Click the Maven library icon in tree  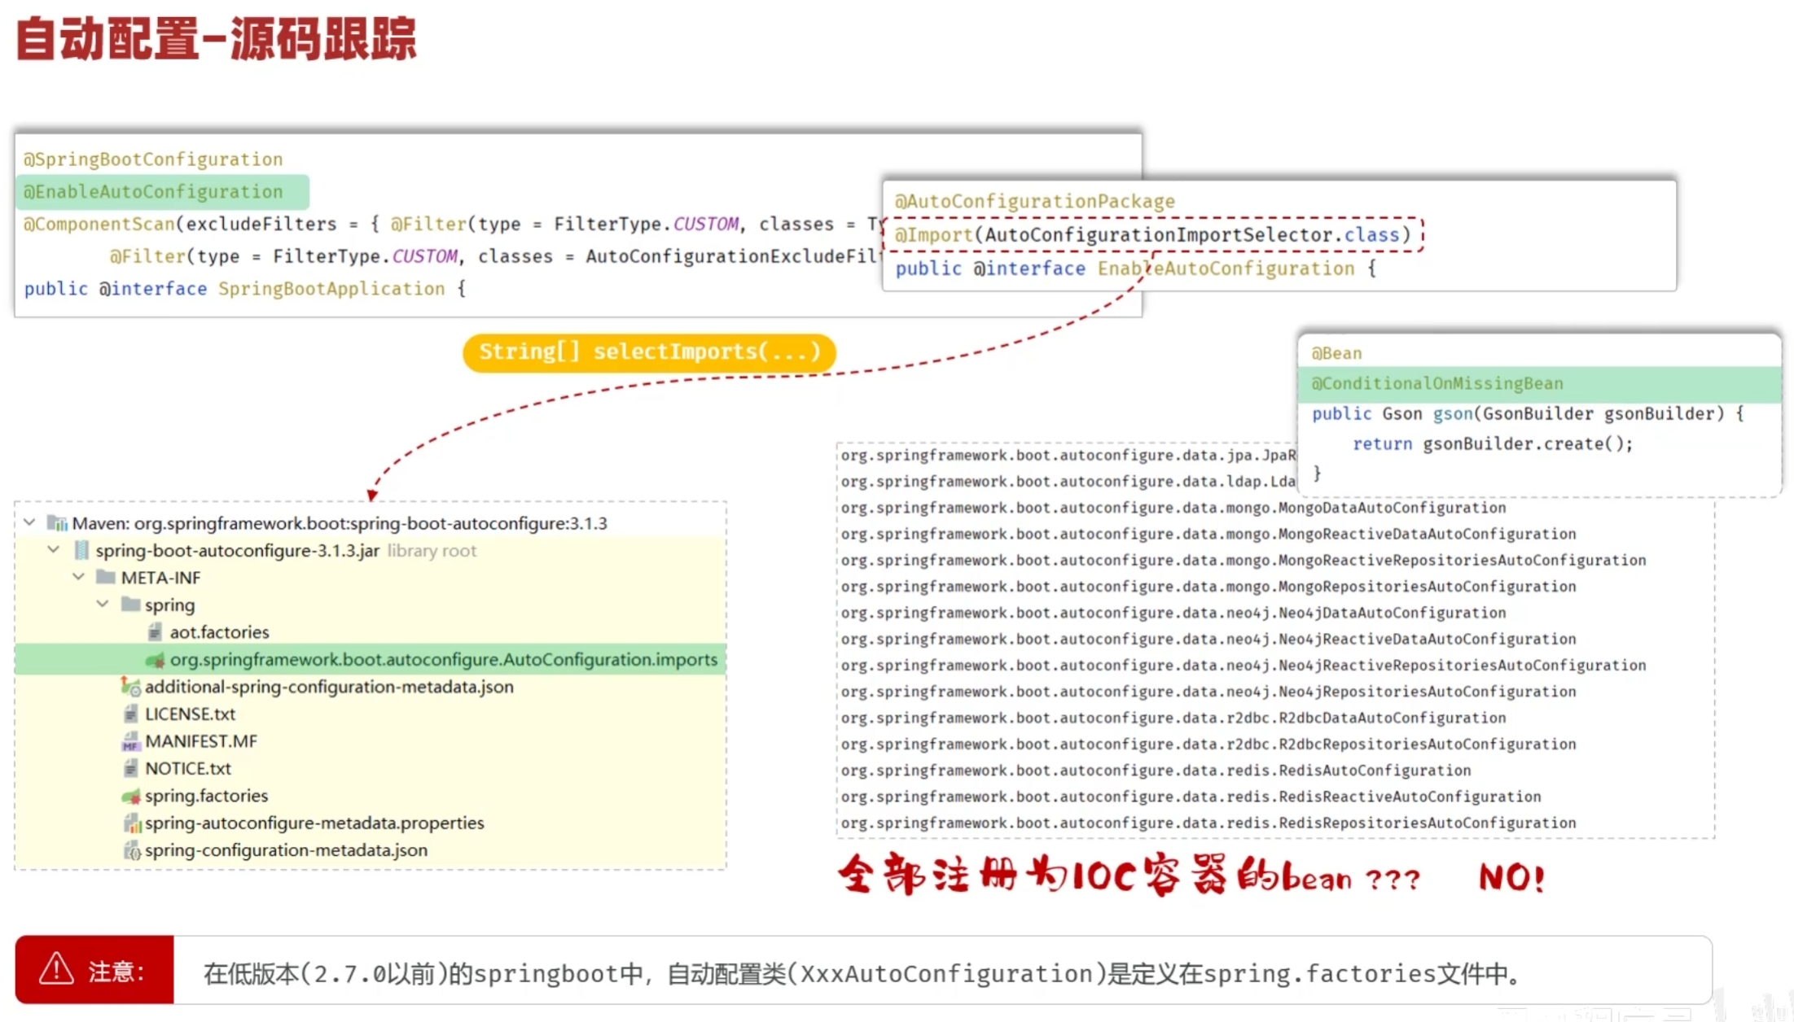click(x=57, y=523)
